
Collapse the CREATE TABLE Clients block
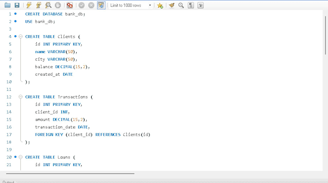point(20,36)
